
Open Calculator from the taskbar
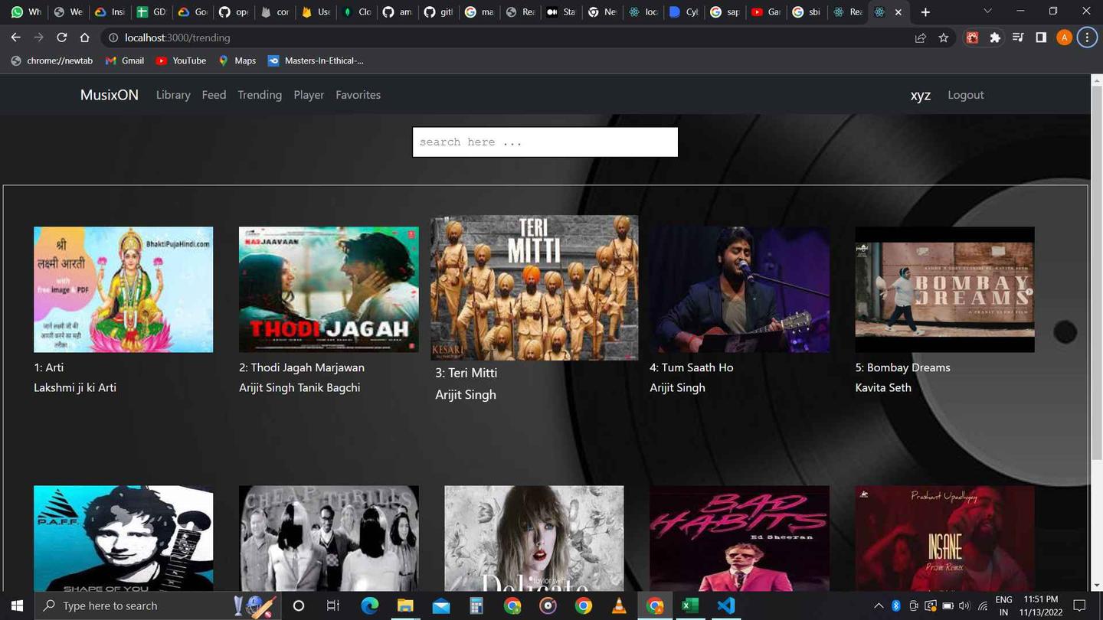(x=476, y=605)
